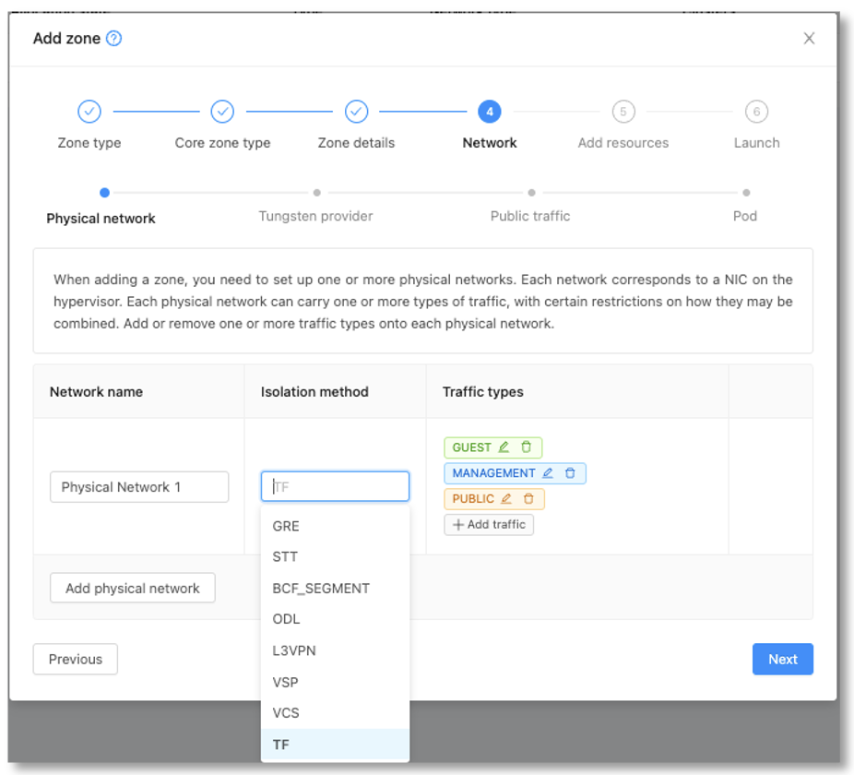Choose ODL isolation method
Screen dimensions: 854x775
tap(335, 618)
